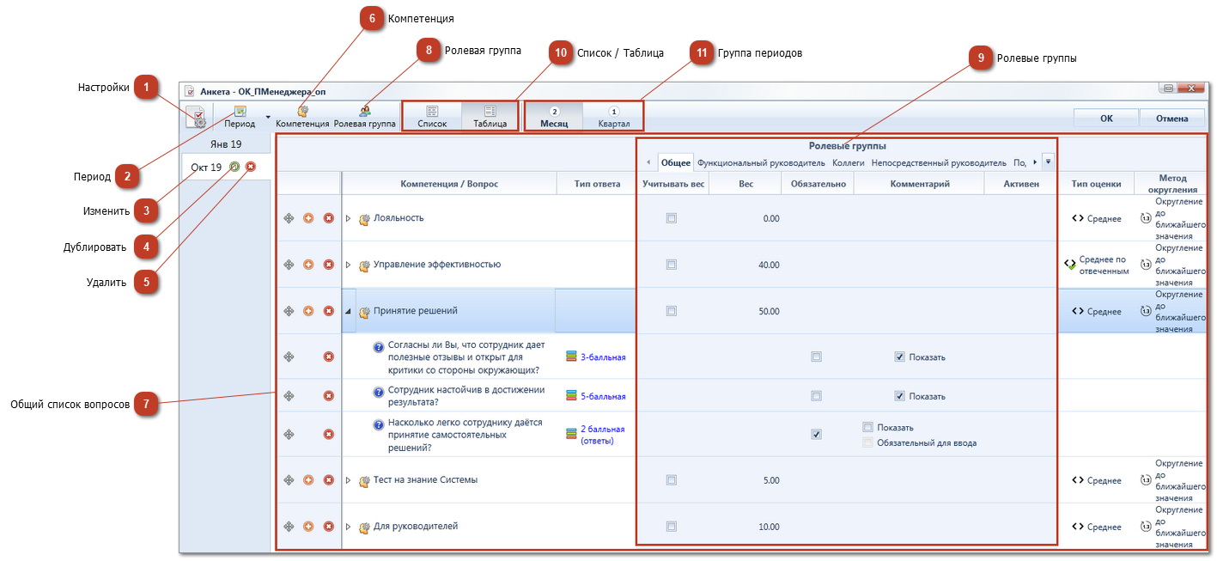Delete the Принятие решений competency

point(328,311)
